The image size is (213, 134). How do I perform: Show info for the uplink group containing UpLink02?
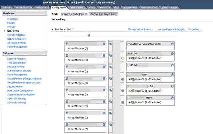tap(172, 86)
